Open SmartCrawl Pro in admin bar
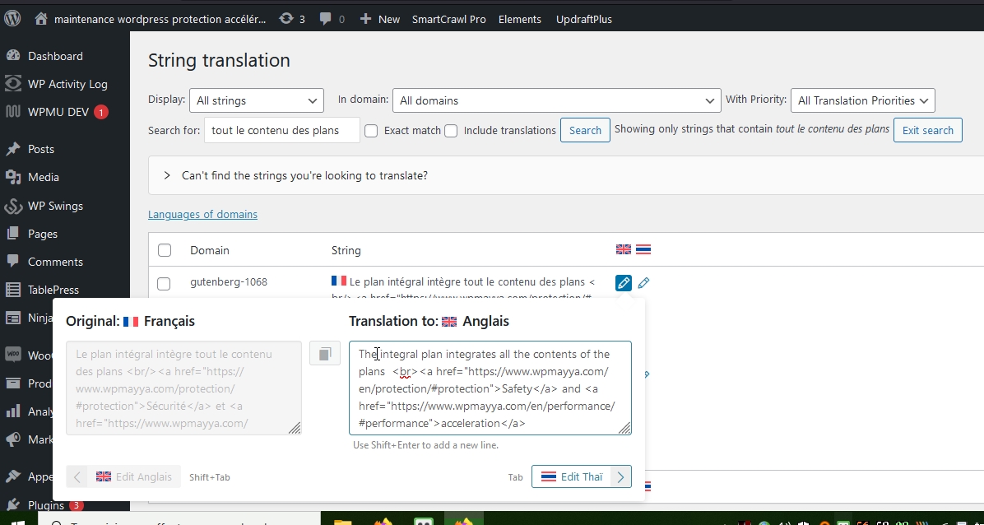The width and height of the screenshot is (984, 525). [x=448, y=18]
